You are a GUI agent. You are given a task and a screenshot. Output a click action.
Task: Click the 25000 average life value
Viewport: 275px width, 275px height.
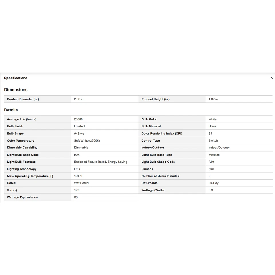tap(78, 119)
